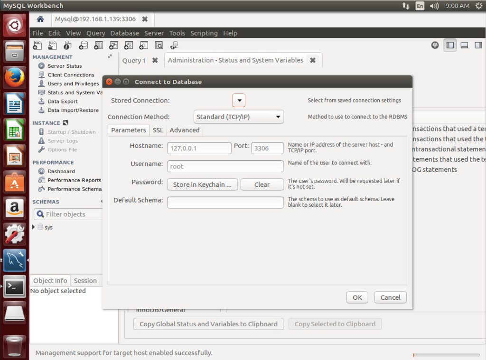Viewport: 486px width, 360px height.
Task: Switch to the SSL tab
Action: (x=158, y=130)
